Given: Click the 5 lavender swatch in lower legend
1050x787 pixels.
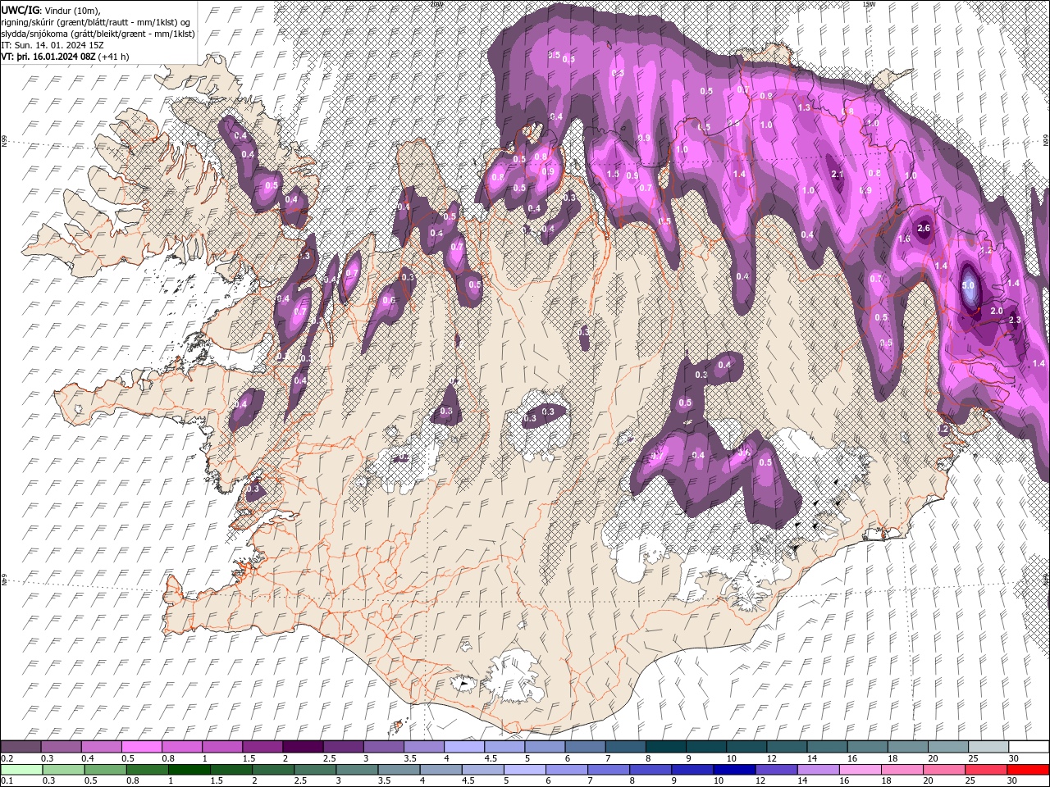Looking at the screenshot, I should point(525,769).
